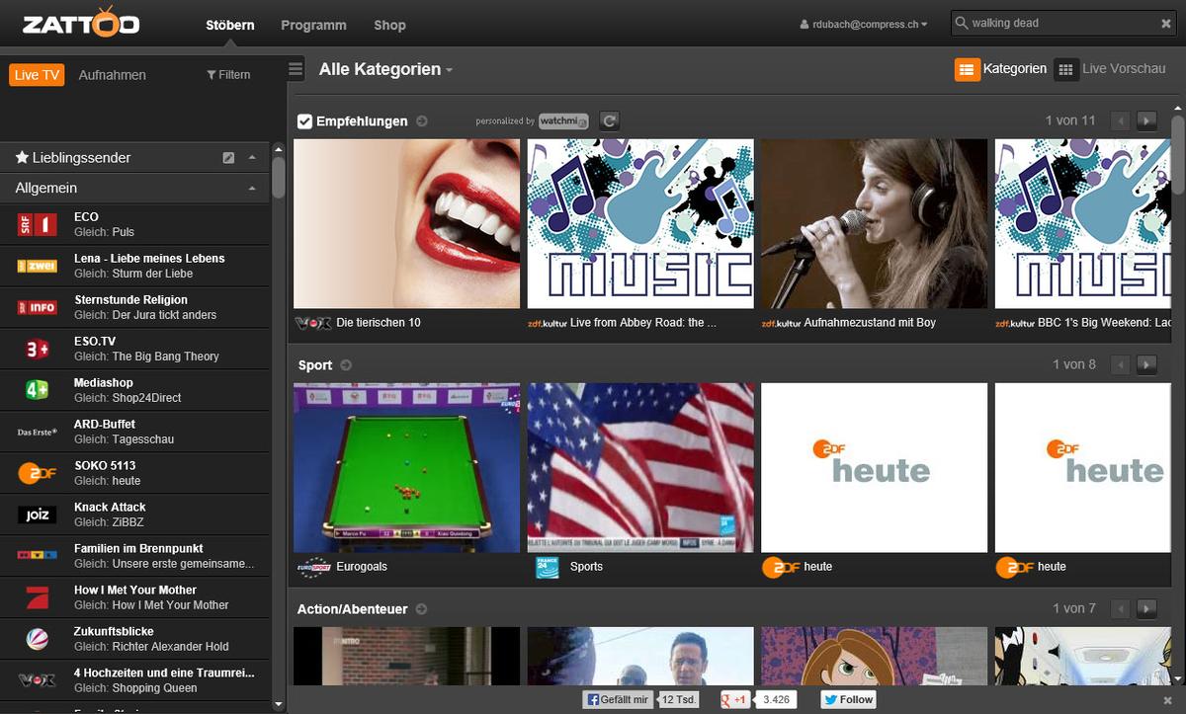Open the France 24 Sports flag thumbnail
This screenshot has width=1186, height=714.
pos(640,467)
